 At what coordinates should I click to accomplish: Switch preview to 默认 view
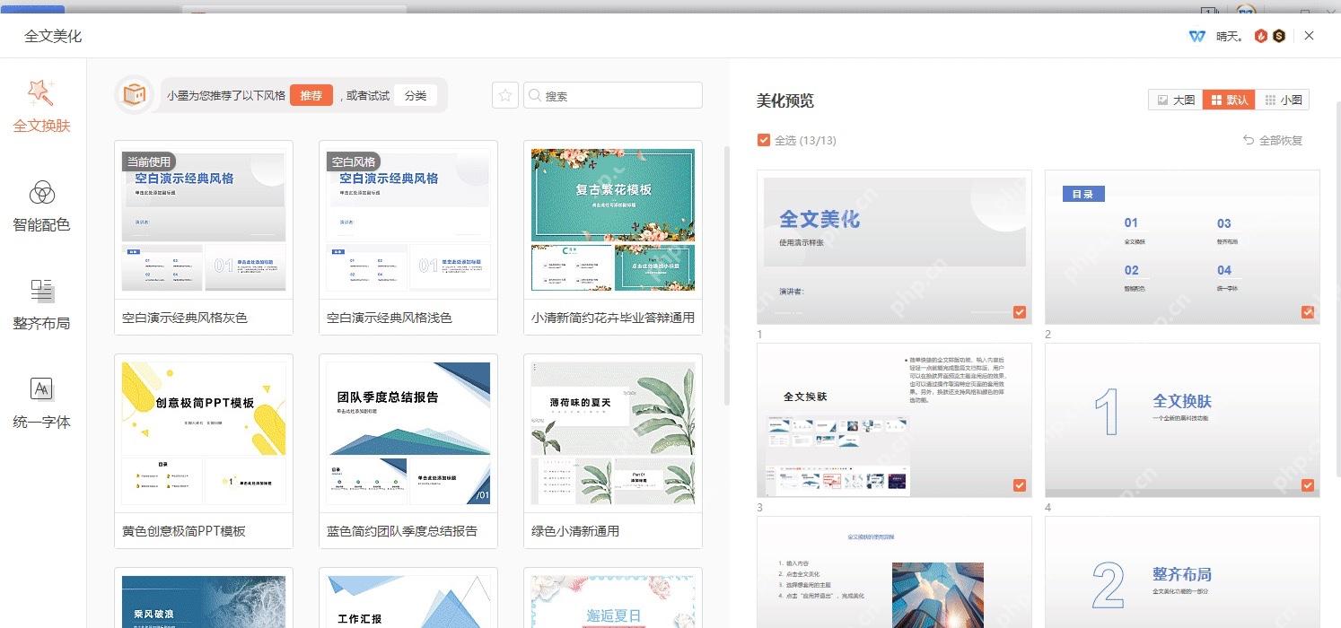pyautogui.click(x=1229, y=100)
